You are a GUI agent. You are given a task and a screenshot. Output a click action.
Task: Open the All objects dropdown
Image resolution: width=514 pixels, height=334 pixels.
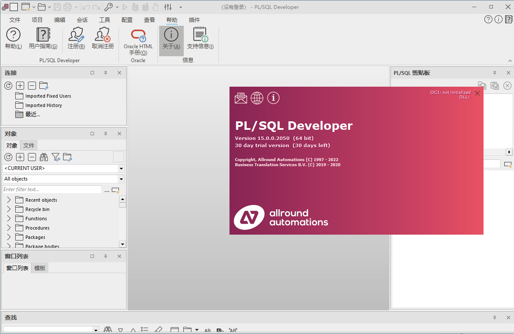122,179
